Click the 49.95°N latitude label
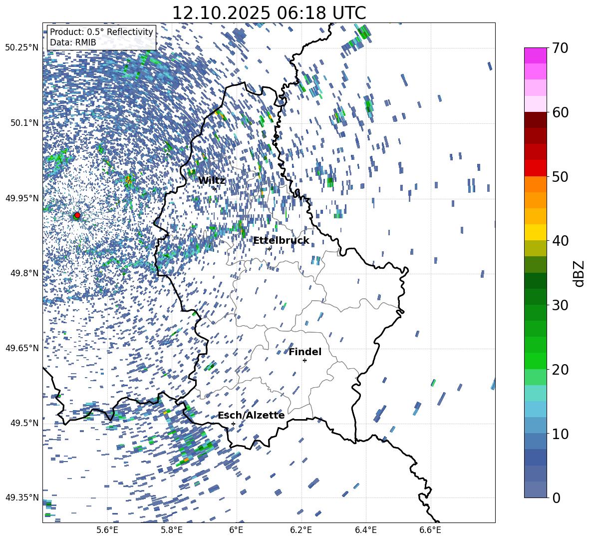 [22, 198]
